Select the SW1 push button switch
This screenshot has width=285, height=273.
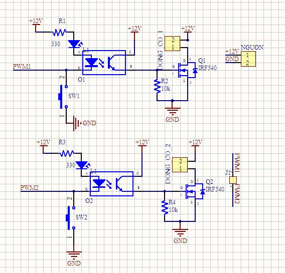[x=63, y=97]
